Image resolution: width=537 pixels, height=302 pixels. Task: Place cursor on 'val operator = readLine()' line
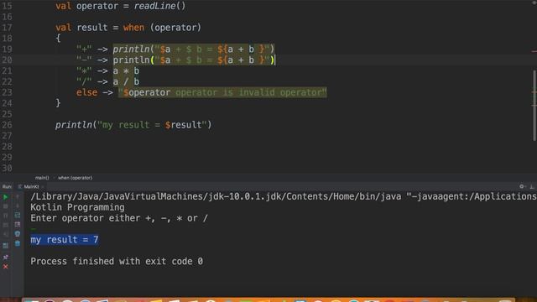pos(121,6)
